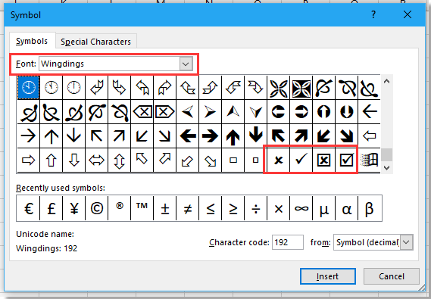Image resolution: width=431 pixels, height=299 pixels.
Task: Open dialog help with the question mark
Action: [x=373, y=14]
